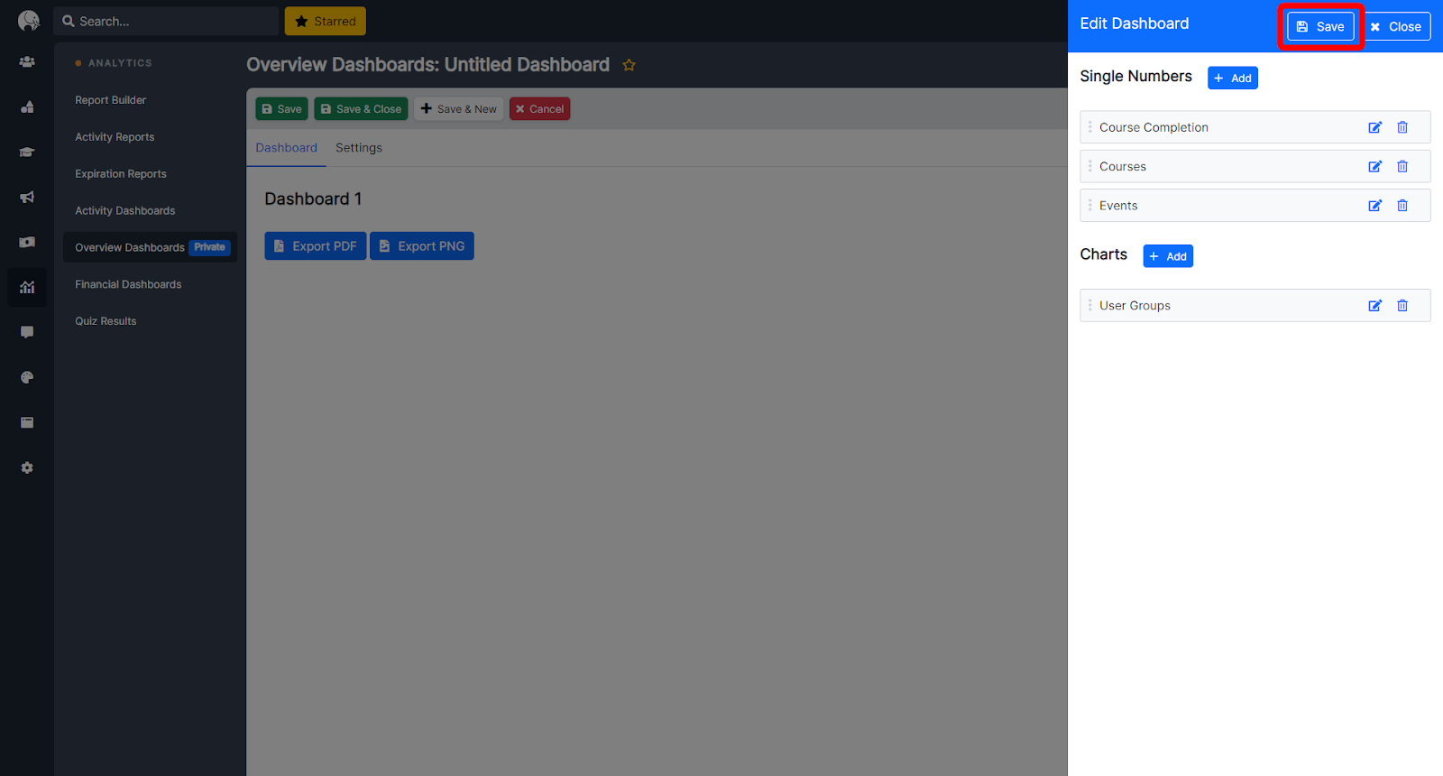
Task: Open the shapes sidebar icon
Action: click(27, 107)
